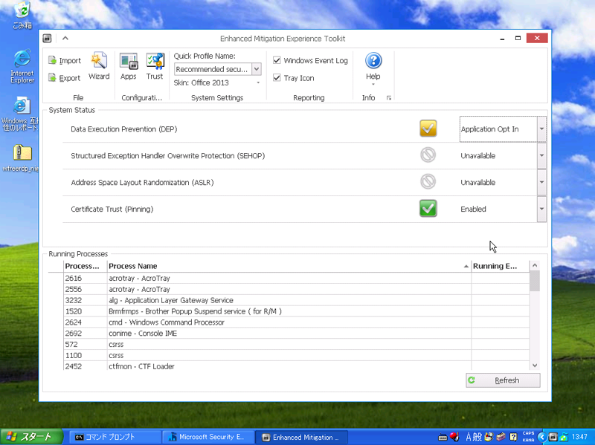Open the Start button
The width and height of the screenshot is (595, 445).
click(x=32, y=437)
